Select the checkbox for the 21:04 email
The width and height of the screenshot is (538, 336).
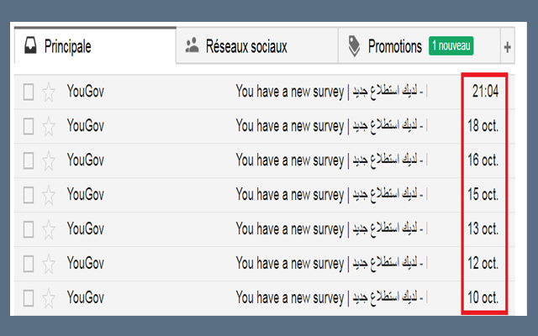click(29, 92)
